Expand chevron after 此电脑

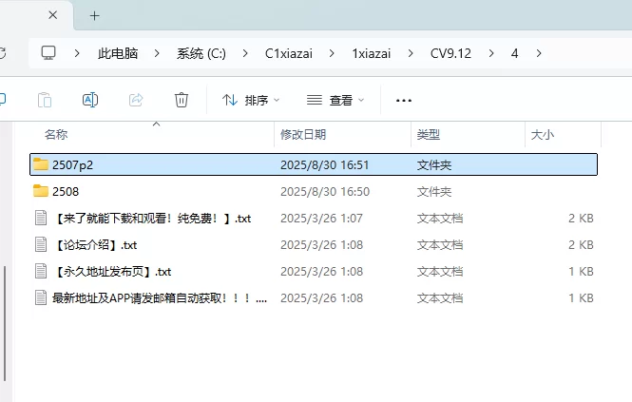coord(157,53)
